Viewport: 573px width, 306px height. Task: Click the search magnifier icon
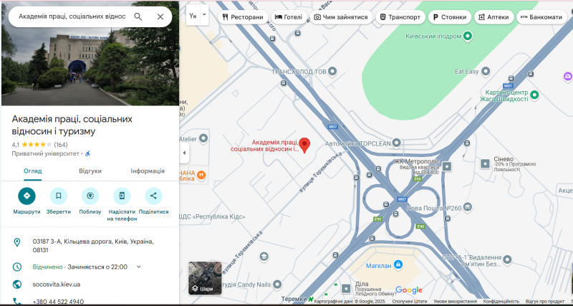click(138, 16)
